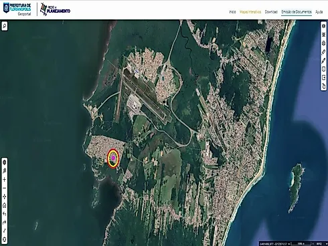
Task: Click the export icon in right toolbar
Action: 323,78
